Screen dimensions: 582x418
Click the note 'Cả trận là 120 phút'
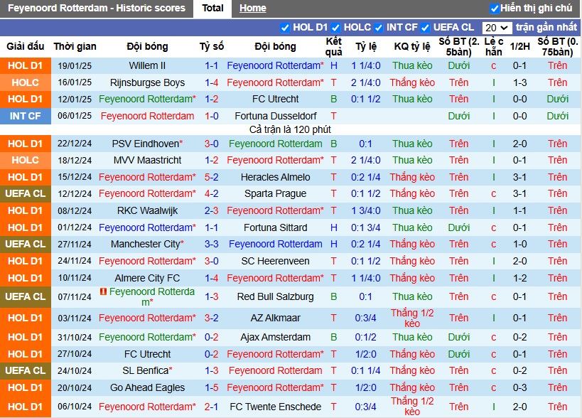click(x=290, y=129)
